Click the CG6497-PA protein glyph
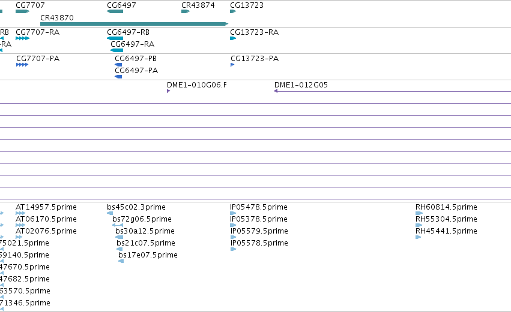 coord(118,77)
